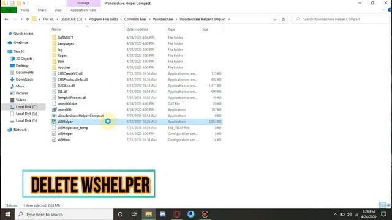Navigate to Common Files breadcrumb

tap(135, 19)
